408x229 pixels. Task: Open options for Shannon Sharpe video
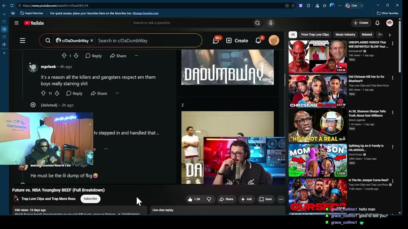click(393, 112)
